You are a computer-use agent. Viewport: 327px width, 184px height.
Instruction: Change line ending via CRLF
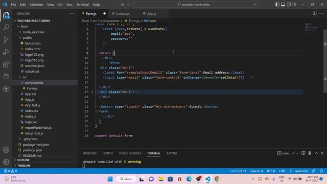tap(282, 171)
